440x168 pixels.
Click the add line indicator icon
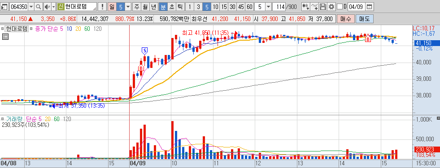[x=314, y=6]
